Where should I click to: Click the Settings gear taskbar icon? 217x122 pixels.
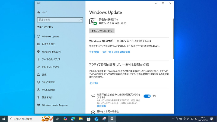click(x=112, y=119)
